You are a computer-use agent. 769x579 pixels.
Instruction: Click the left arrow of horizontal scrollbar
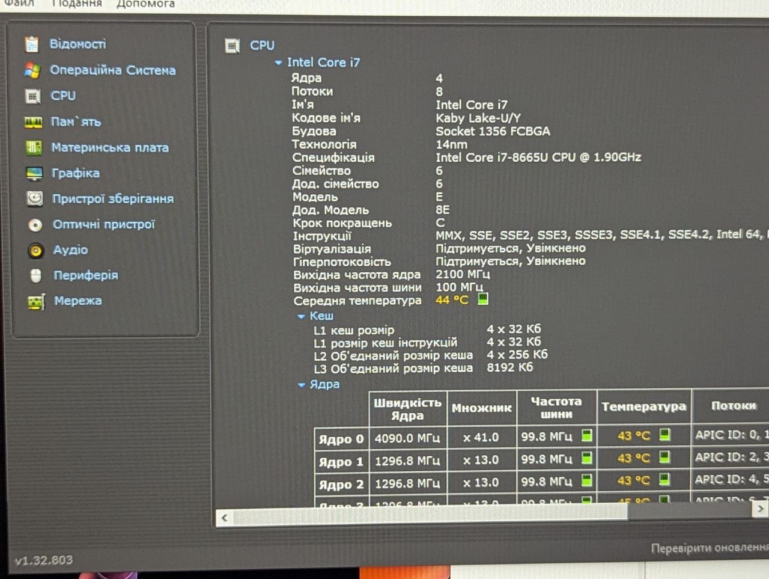click(224, 518)
